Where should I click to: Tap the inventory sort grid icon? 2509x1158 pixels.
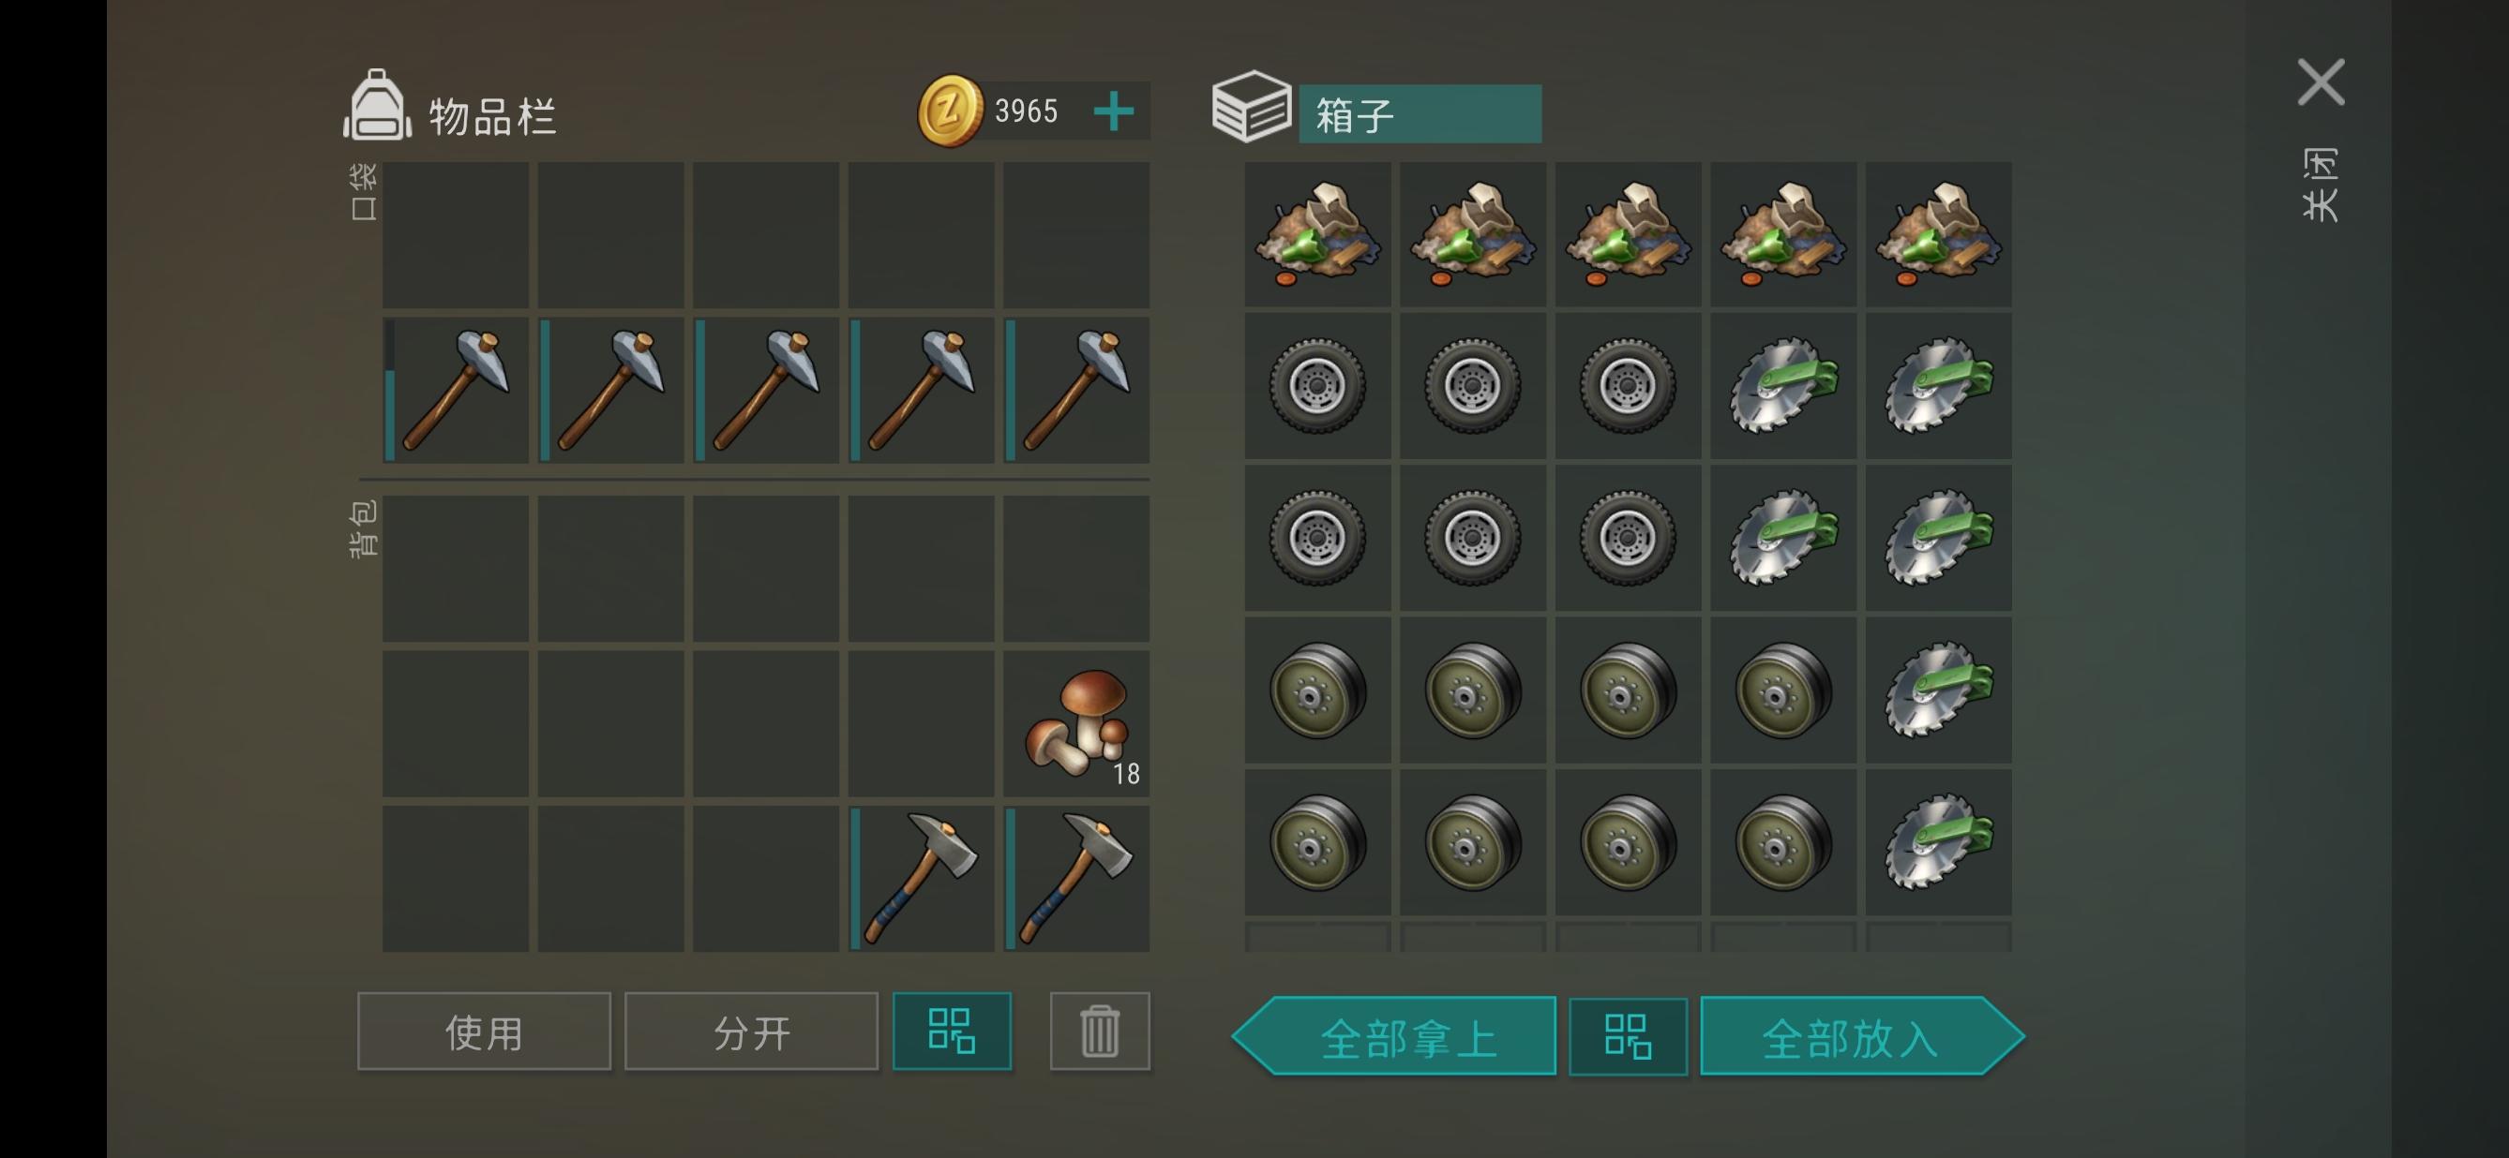click(x=952, y=1032)
